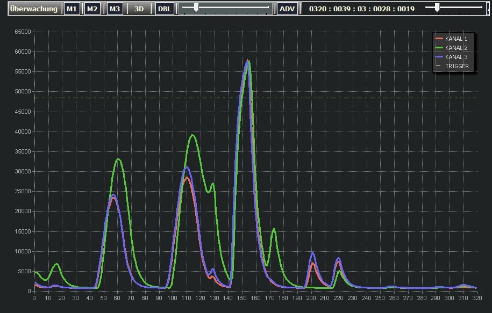Toggle the DBL button
This screenshot has height=313, width=492.
click(x=165, y=9)
